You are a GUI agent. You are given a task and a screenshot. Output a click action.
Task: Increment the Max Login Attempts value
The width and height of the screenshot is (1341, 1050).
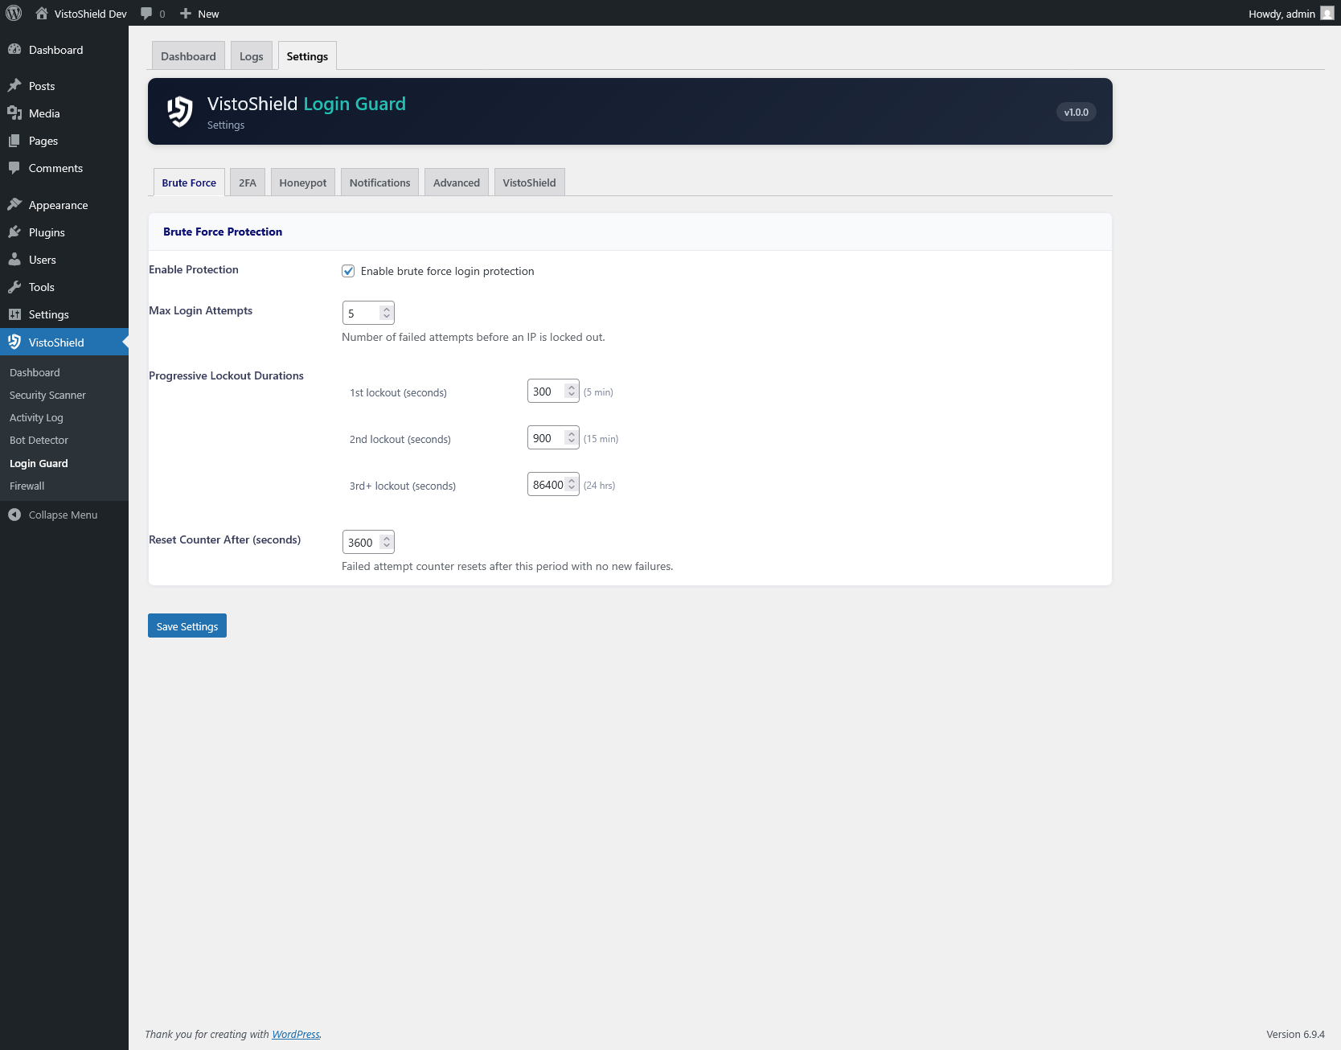[387, 309]
